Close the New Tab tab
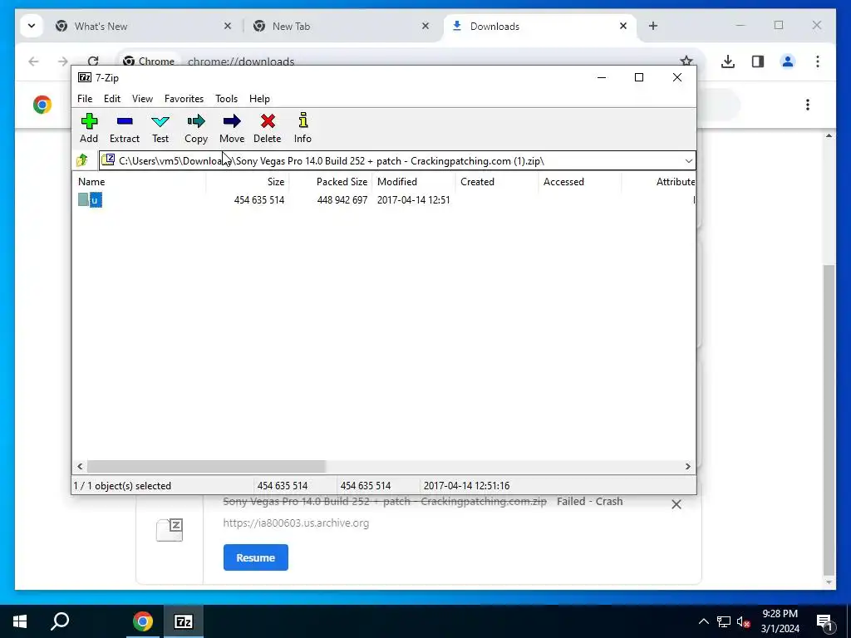851x638 pixels. pyautogui.click(x=425, y=26)
